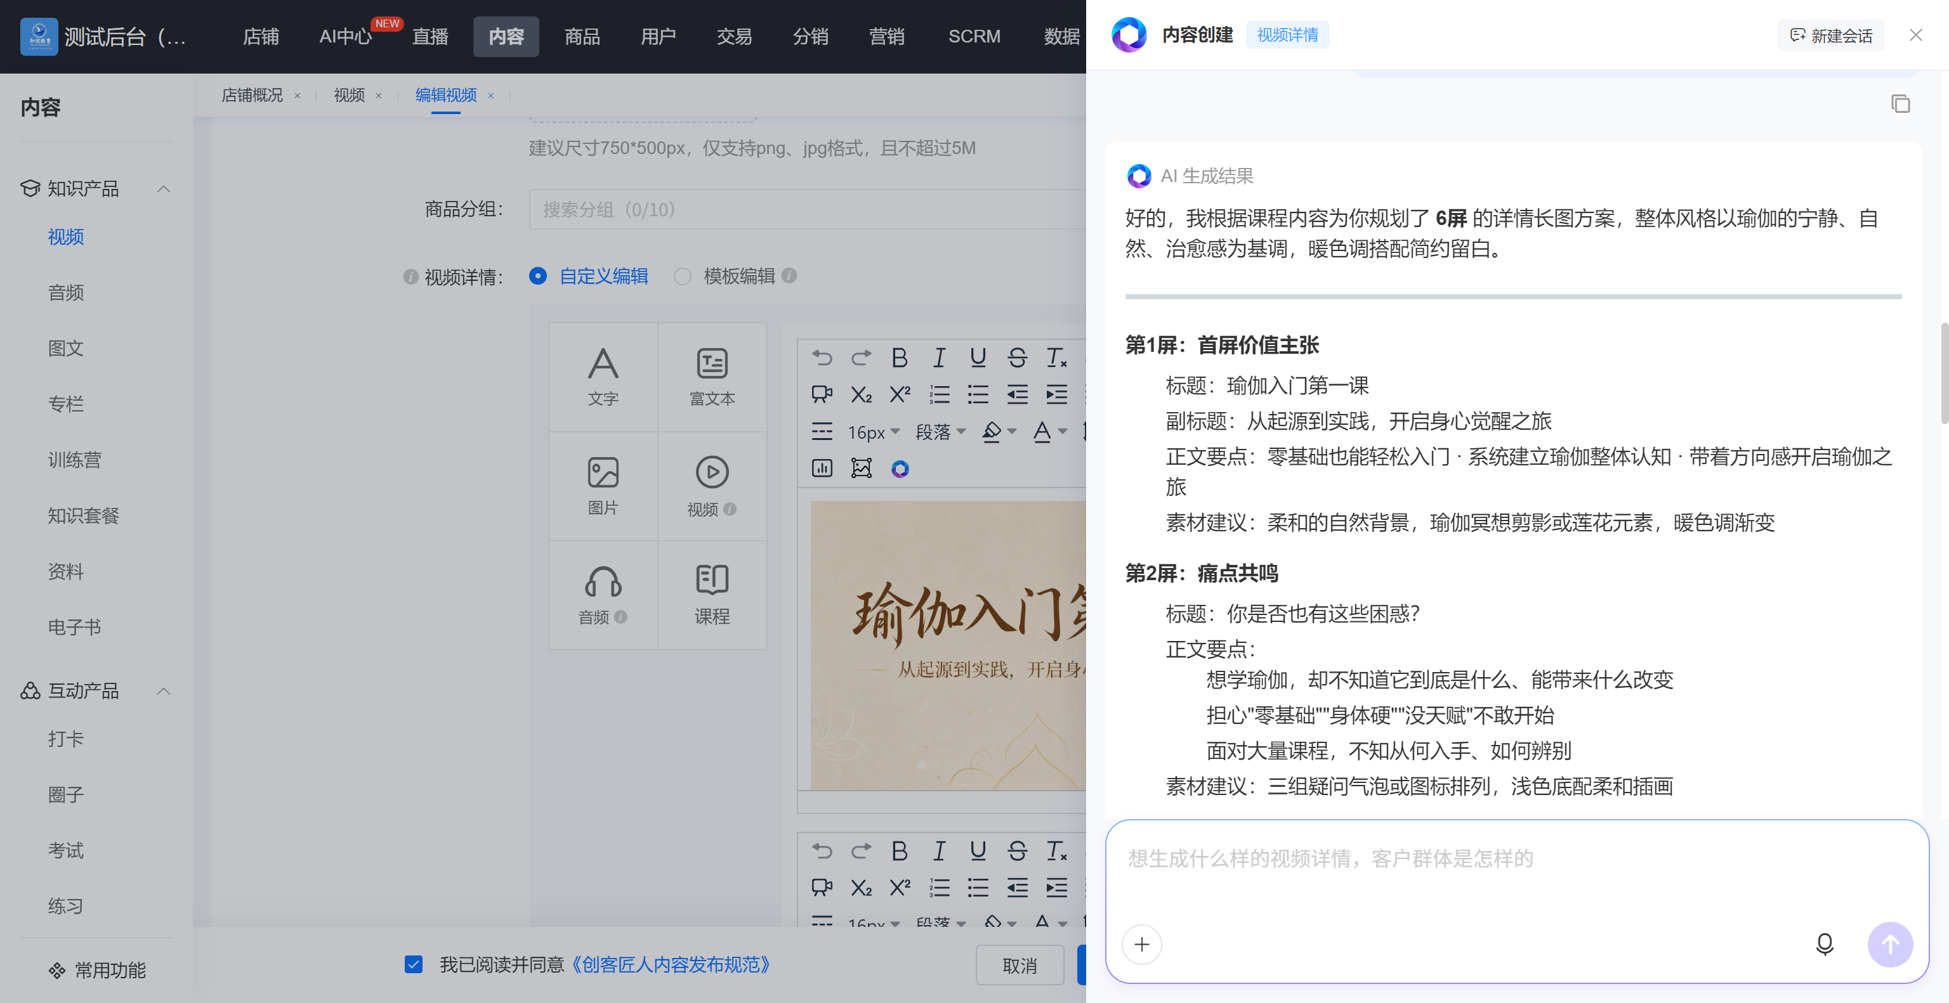Screen dimensions: 1949x1003
Task: Open 常用功能 at the sidebar bottom
Action: pos(97,970)
